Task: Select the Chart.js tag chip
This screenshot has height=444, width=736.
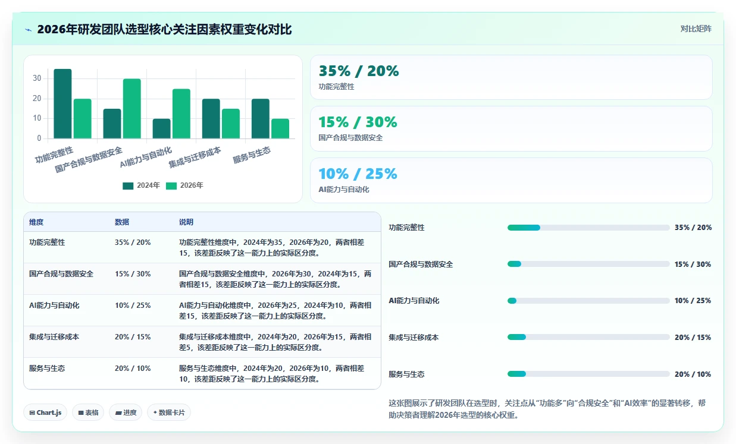Action: 45,412
